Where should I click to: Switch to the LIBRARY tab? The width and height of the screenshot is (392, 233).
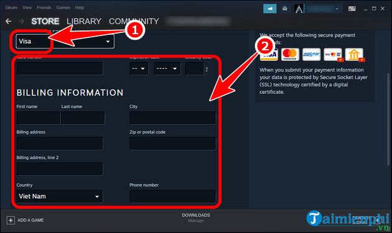click(84, 21)
